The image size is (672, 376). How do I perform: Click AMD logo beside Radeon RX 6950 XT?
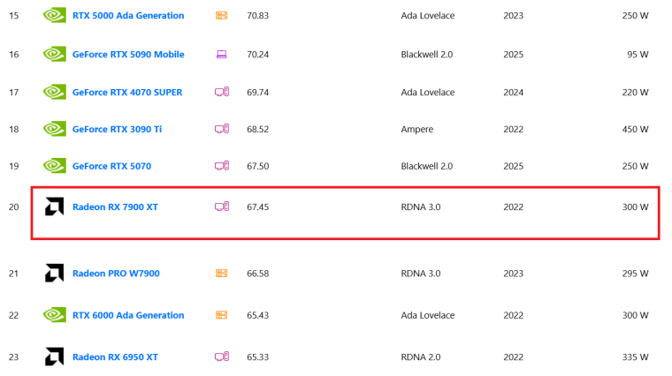pyautogui.click(x=55, y=357)
